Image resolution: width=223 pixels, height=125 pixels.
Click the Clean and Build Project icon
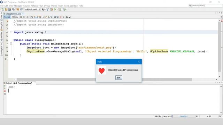(x=51, y=9)
